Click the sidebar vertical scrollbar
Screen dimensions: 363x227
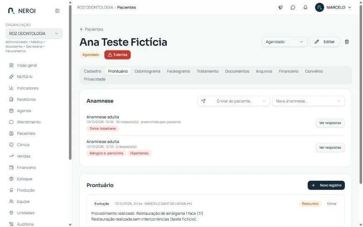70,82
